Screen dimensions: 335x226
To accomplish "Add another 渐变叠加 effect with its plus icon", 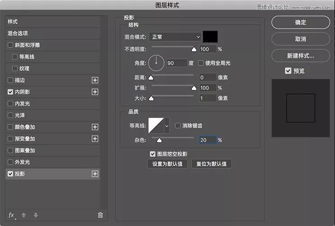I will click(95, 139).
